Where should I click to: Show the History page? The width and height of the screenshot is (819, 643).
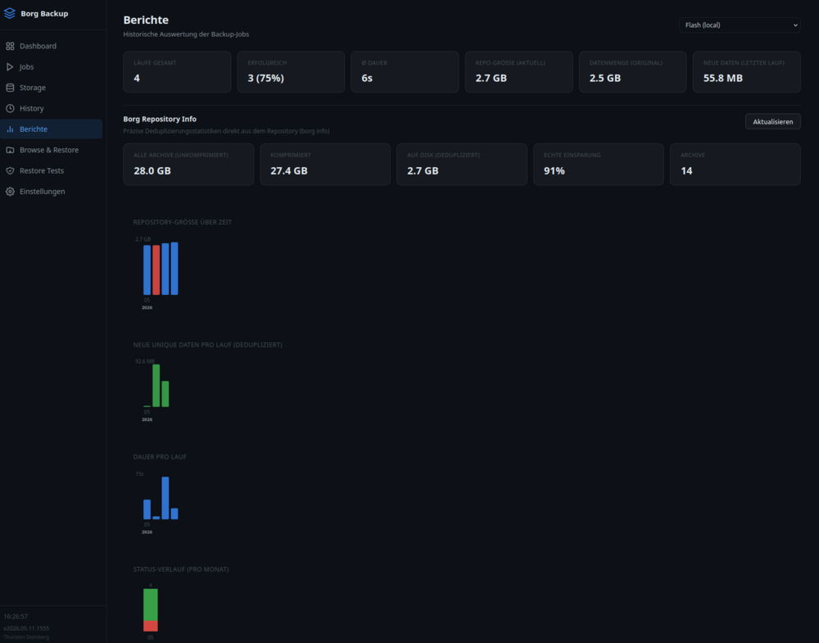coord(51,109)
